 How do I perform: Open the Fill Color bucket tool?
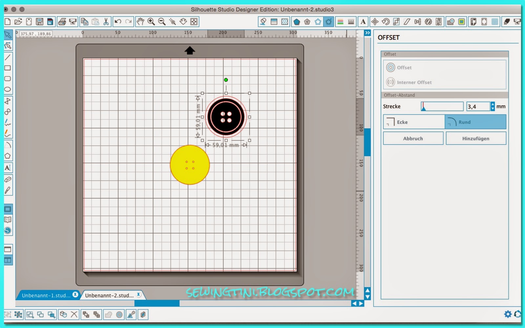point(263,21)
